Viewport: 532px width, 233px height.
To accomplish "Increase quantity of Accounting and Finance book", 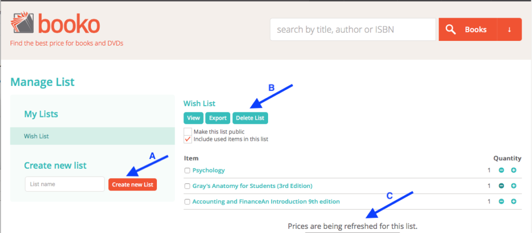I will pos(514,201).
